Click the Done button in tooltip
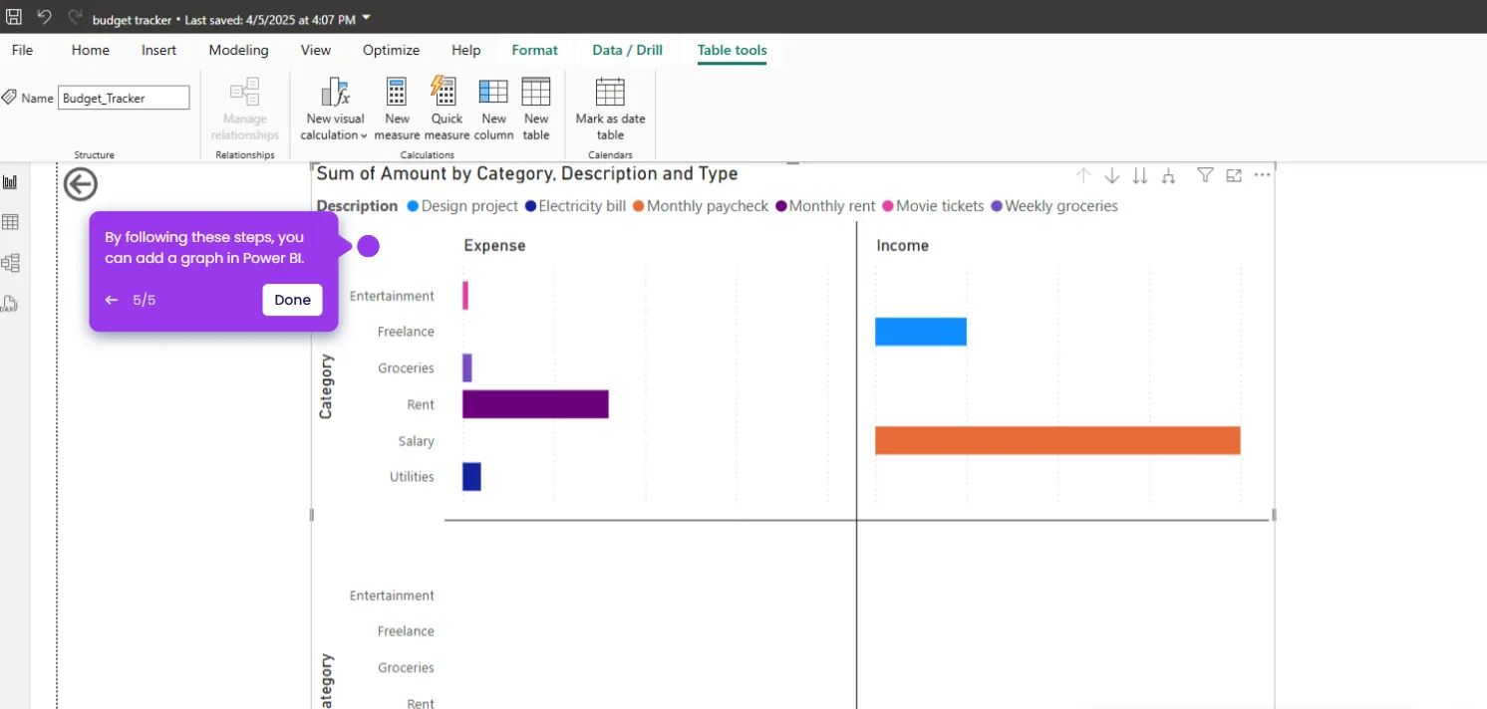Viewport: 1487px width, 709px height. coord(293,300)
